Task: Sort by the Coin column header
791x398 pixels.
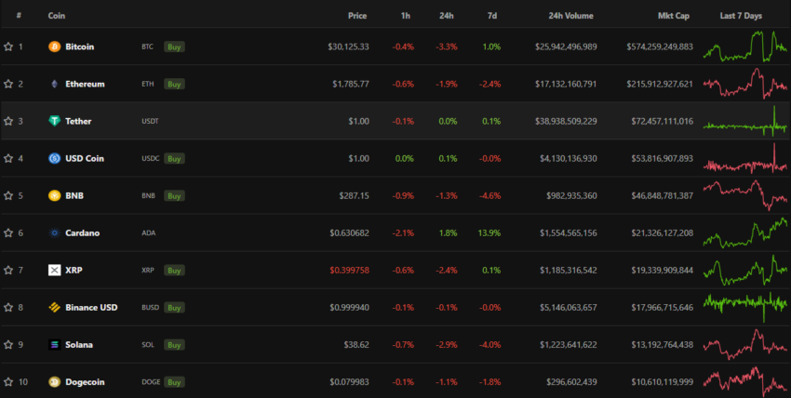Action: pyautogui.click(x=57, y=16)
